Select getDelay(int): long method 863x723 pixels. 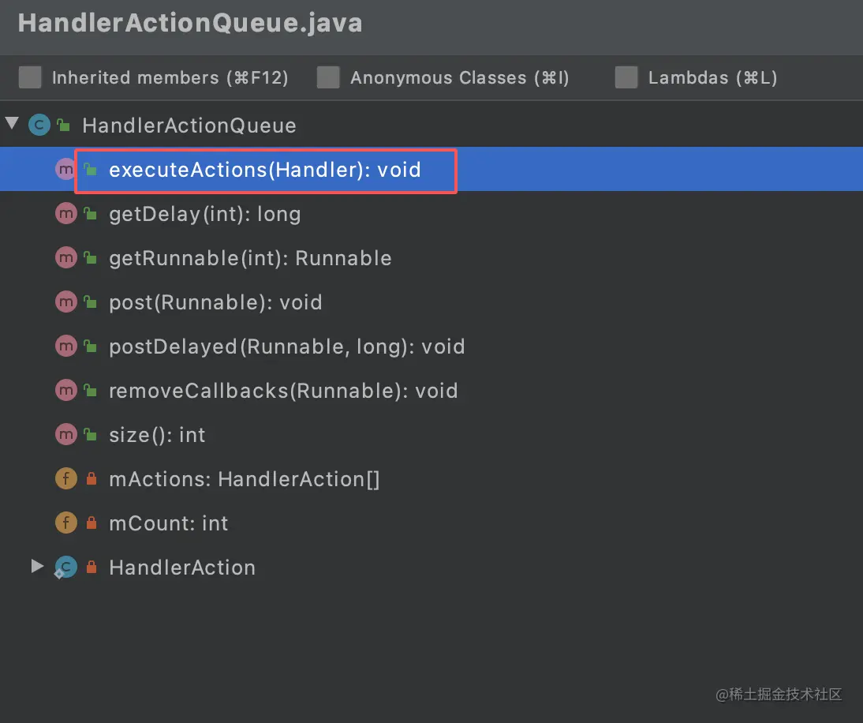point(204,214)
